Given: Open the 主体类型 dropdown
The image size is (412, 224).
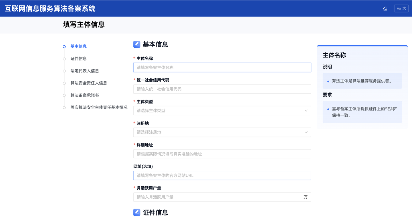Looking at the screenshot, I should click(217, 111).
